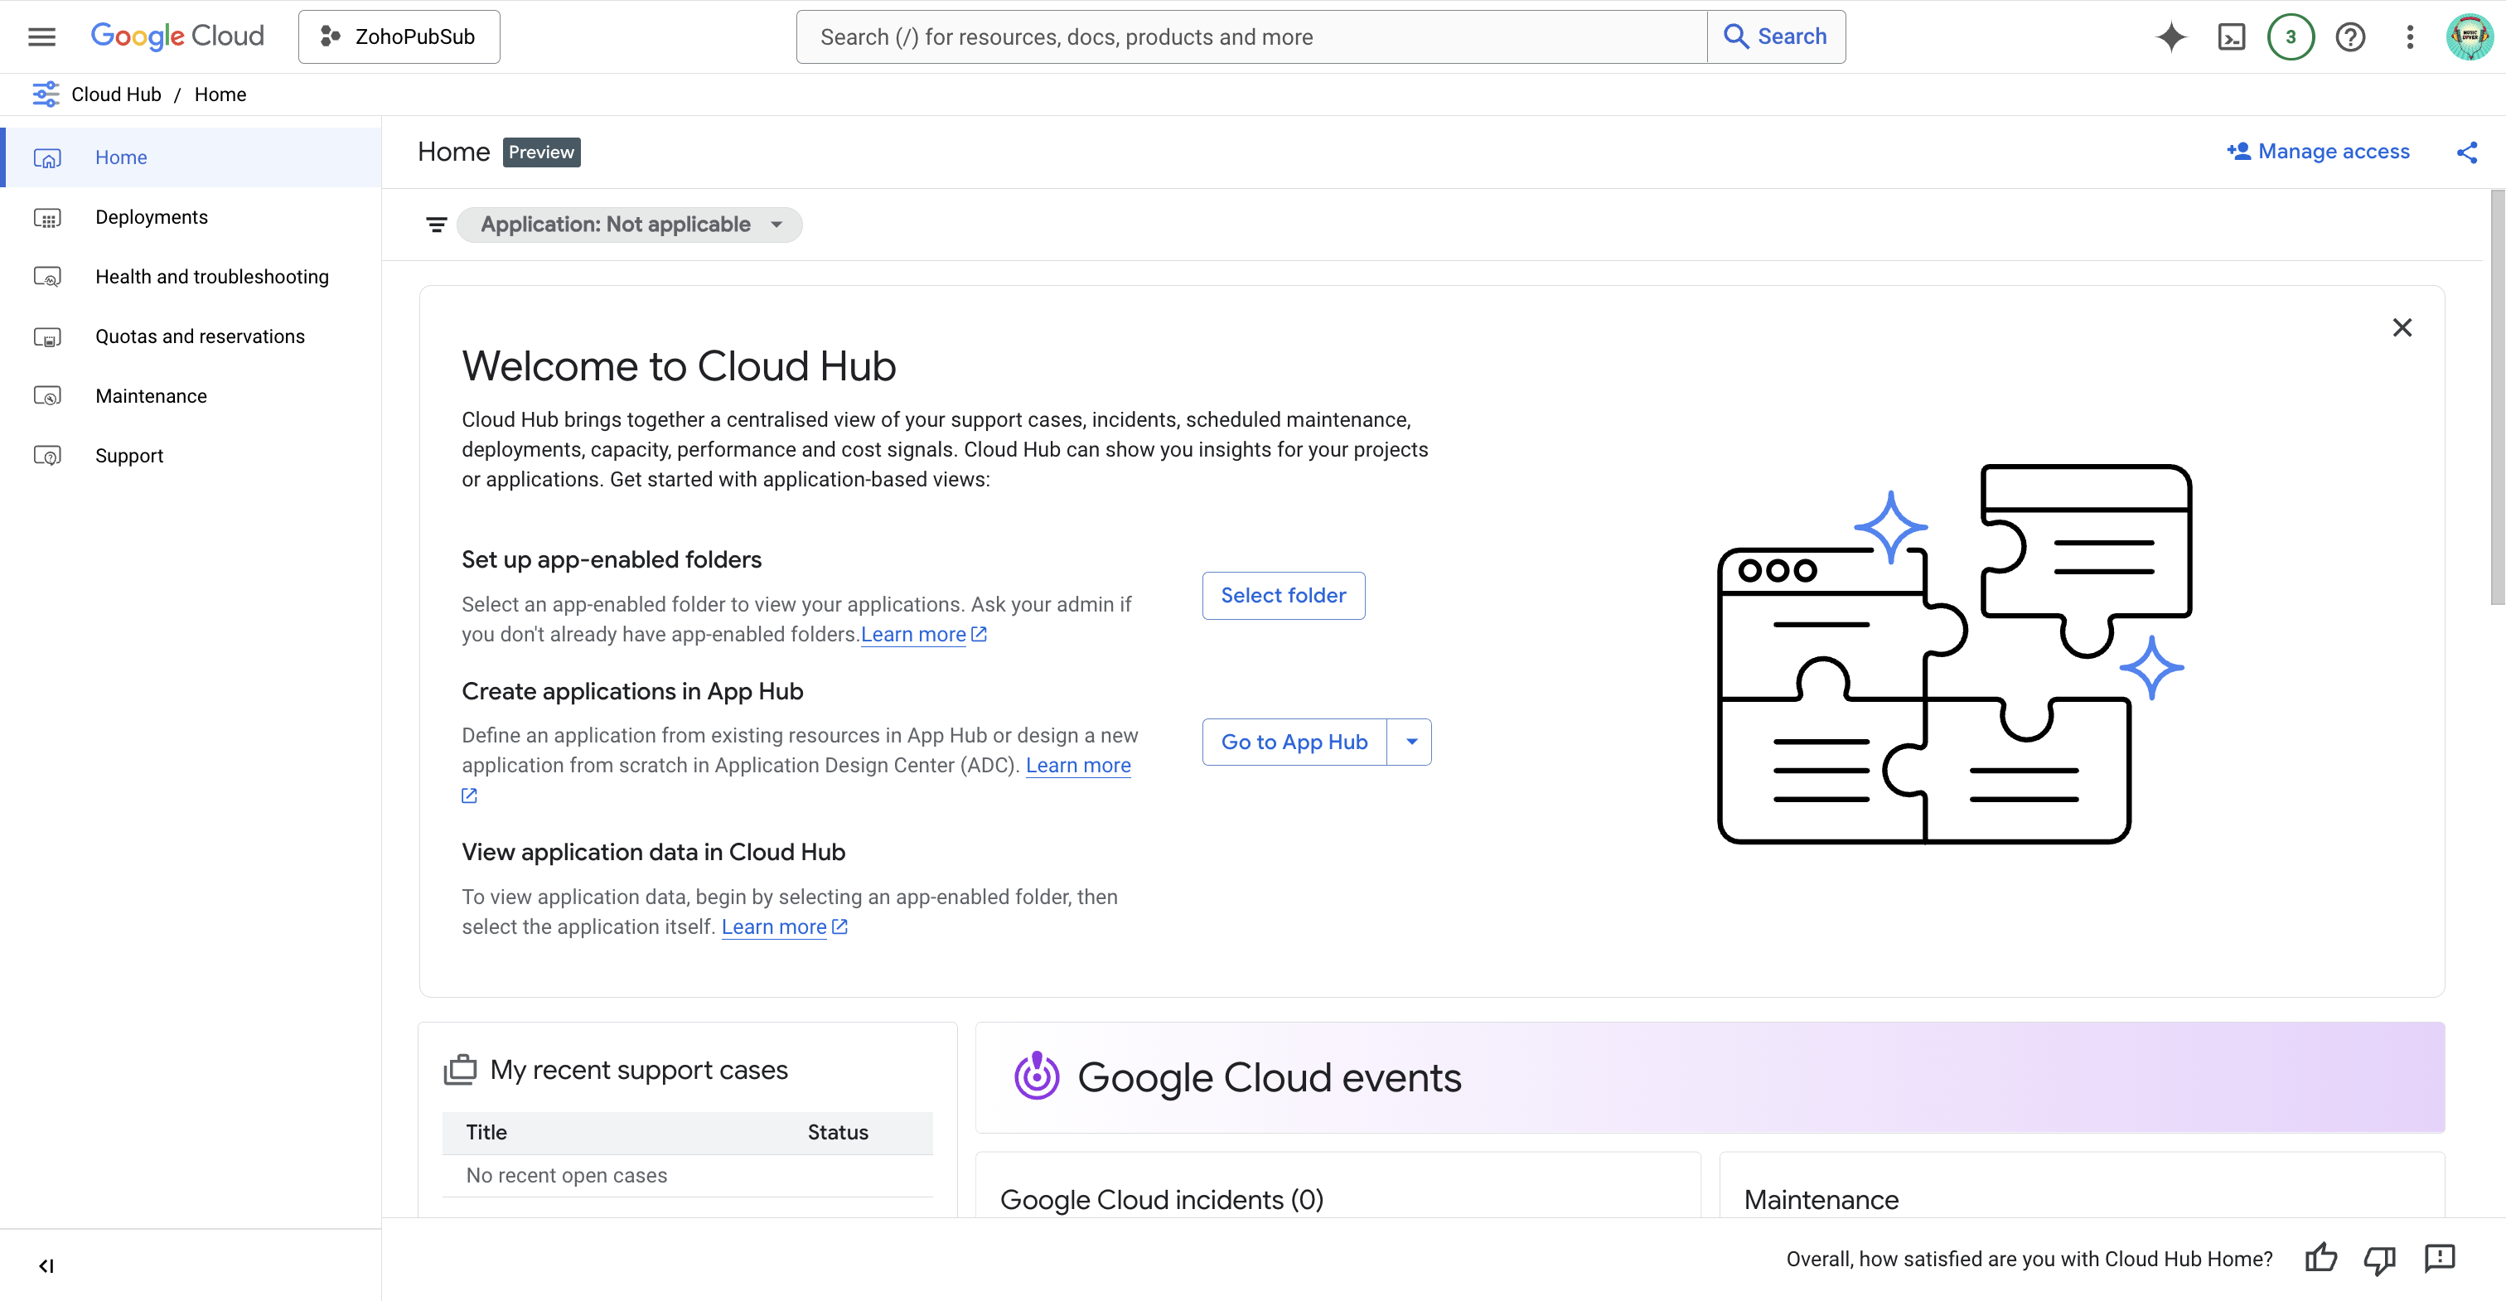Click the share icon near Manage access
Viewport: 2506px width, 1301px height.
(x=2469, y=152)
